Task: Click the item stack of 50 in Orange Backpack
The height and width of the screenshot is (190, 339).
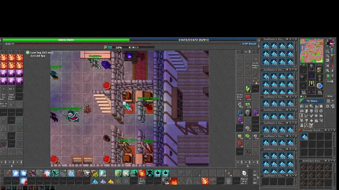Action: 304,136
